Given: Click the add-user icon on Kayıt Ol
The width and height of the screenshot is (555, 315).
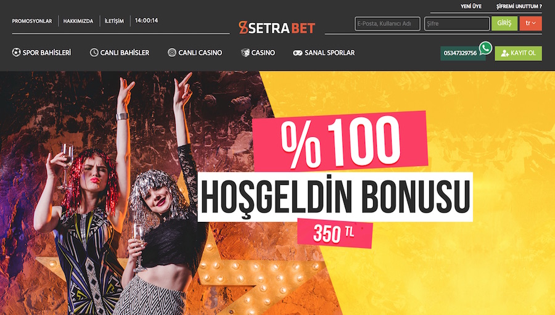Looking at the screenshot, I should pyautogui.click(x=505, y=54).
